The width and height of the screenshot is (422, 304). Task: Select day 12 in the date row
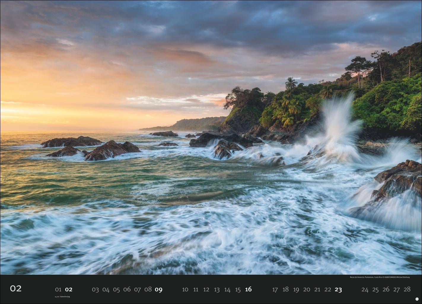tap(206, 289)
